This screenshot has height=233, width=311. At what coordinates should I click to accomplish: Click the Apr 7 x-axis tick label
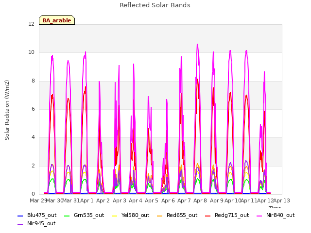tap(184, 200)
